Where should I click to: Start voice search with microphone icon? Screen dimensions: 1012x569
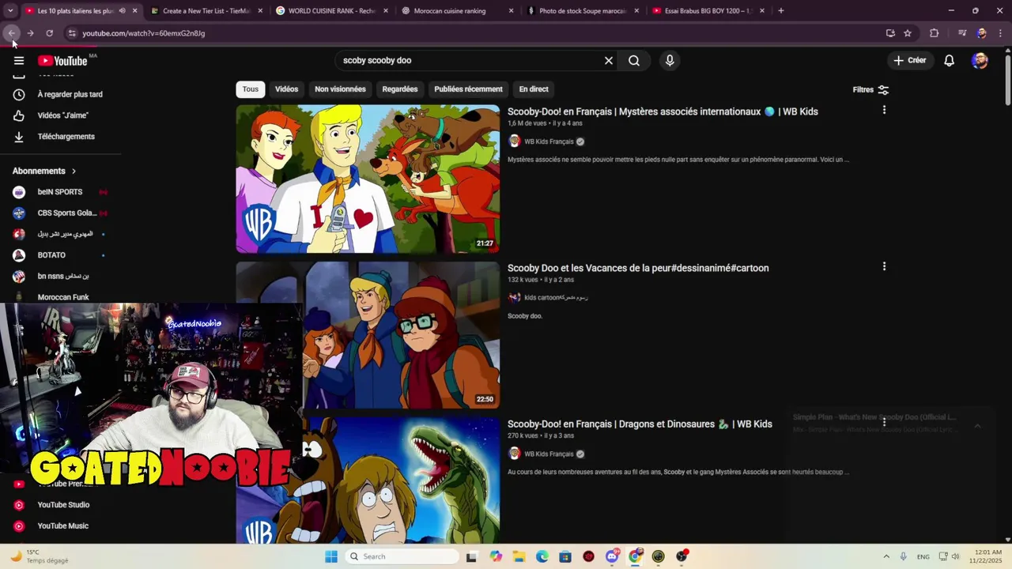click(x=670, y=61)
